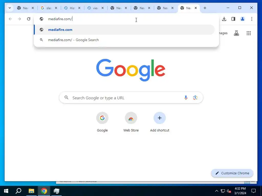The image size is (262, 196).
Task: Open Chrome three-dot menu
Action: pos(252,19)
